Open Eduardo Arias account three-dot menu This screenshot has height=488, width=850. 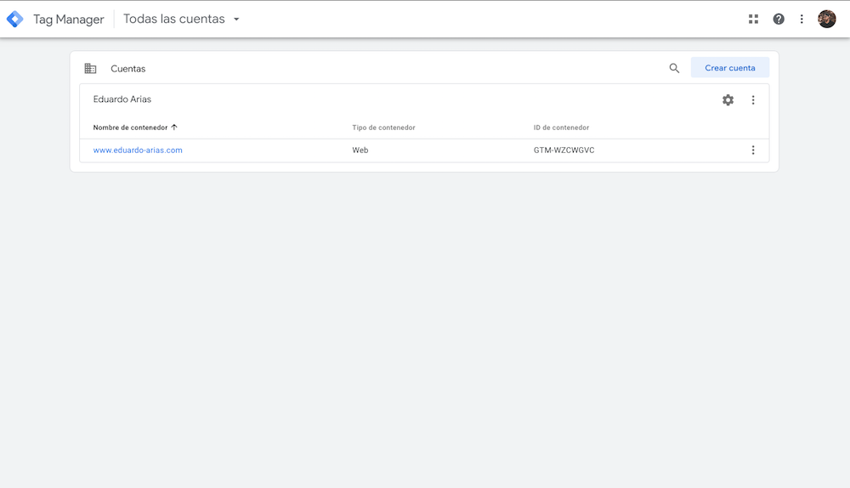(753, 99)
